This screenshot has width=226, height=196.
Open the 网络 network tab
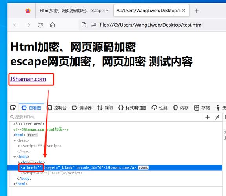[105, 108]
